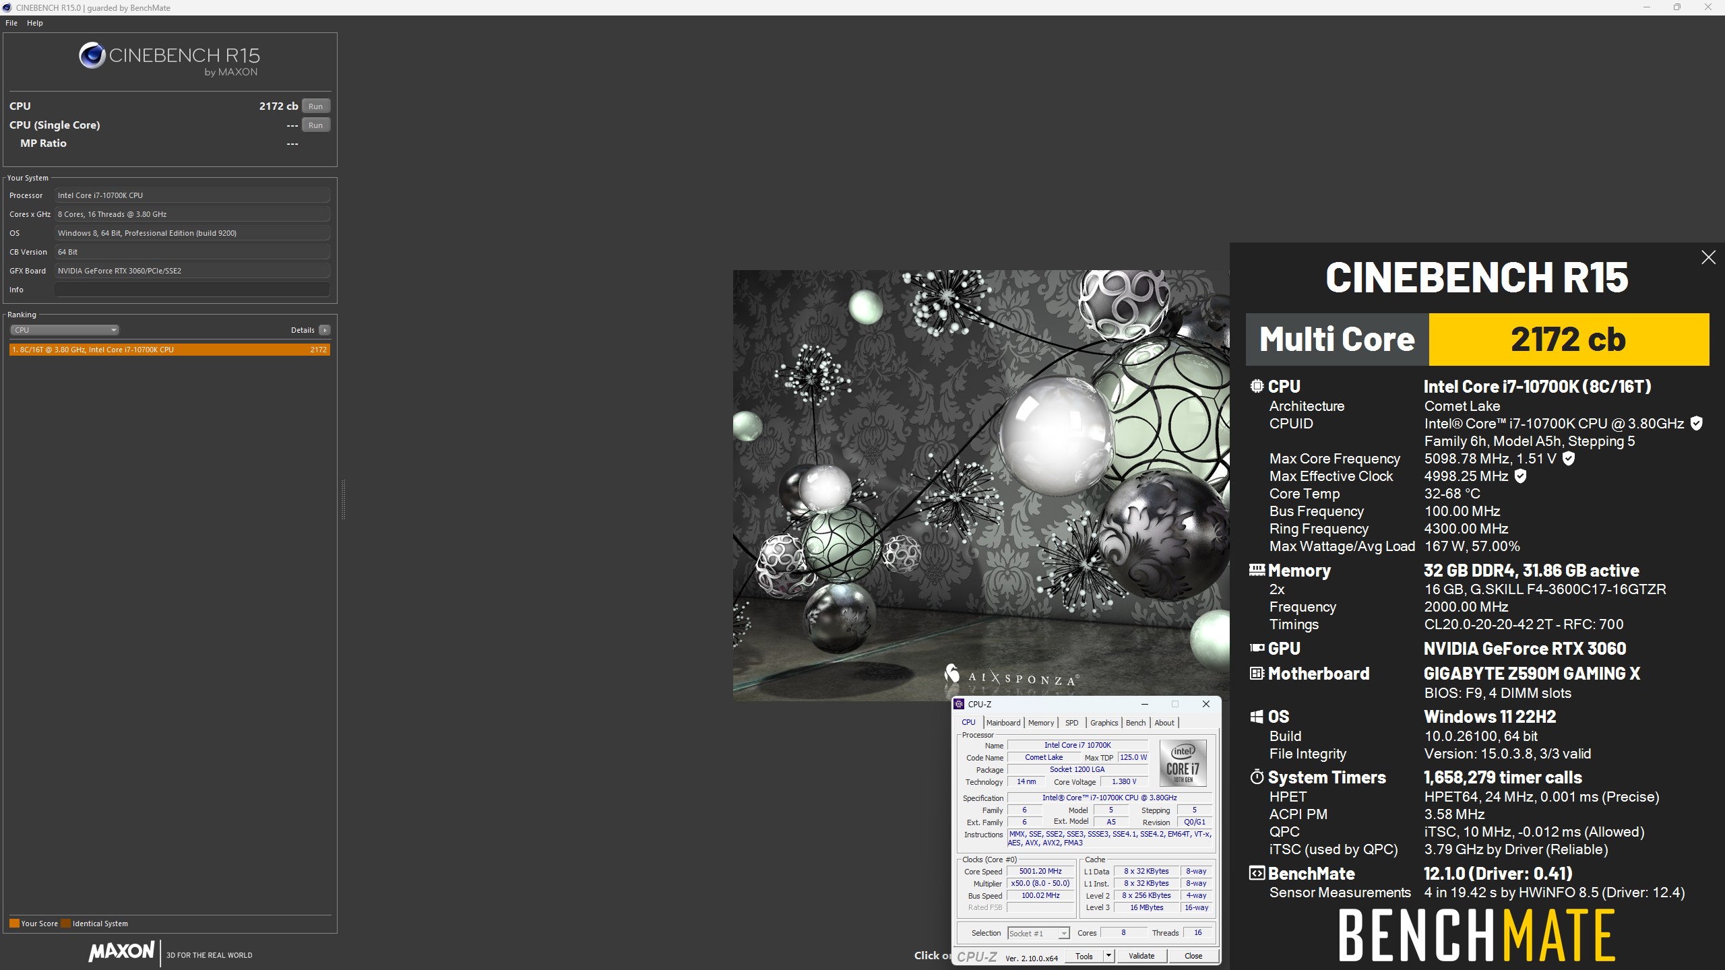Click the panel splitter grip handle
This screenshot has width=1725, height=970.
(x=343, y=499)
